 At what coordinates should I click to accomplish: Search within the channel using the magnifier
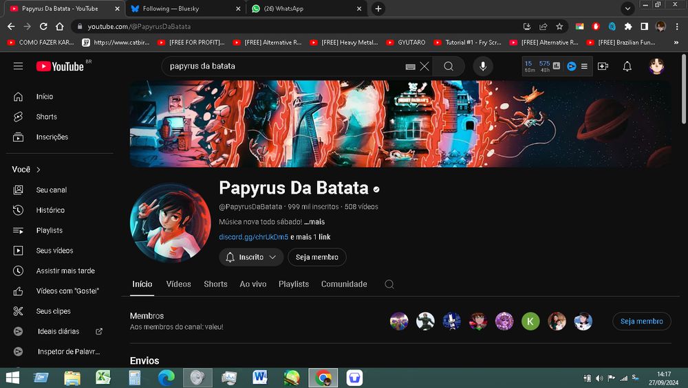click(x=389, y=284)
